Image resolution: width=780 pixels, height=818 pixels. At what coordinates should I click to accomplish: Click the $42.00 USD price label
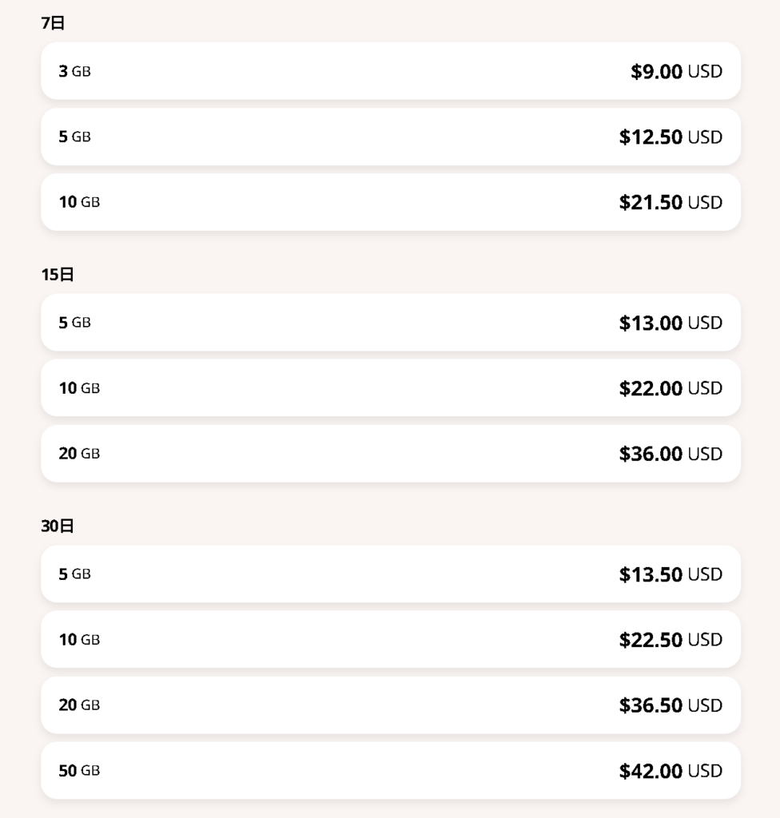click(671, 771)
